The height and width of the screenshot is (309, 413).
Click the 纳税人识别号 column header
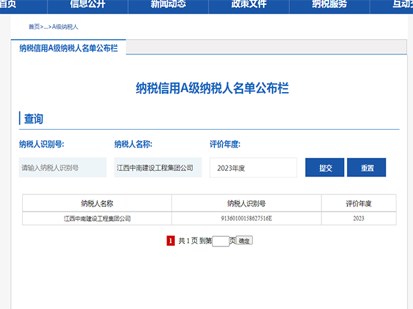click(x=246, y=203)
